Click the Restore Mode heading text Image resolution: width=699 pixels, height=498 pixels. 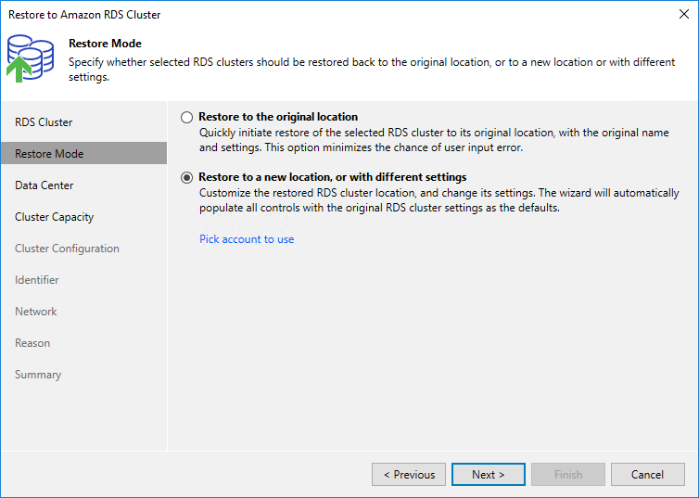tap(105, 44)
